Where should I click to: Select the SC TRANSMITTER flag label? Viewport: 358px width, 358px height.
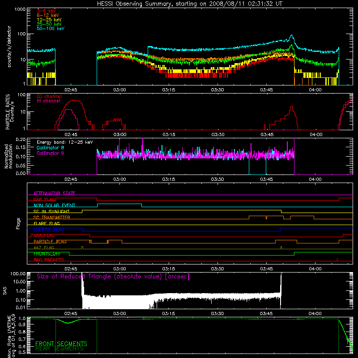pos(52,217)
